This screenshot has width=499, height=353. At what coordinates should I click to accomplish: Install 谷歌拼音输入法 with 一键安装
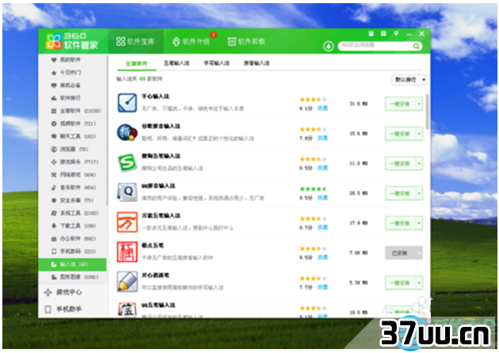400,134
